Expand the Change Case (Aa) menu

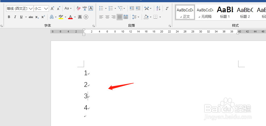[x=68, y=8]
